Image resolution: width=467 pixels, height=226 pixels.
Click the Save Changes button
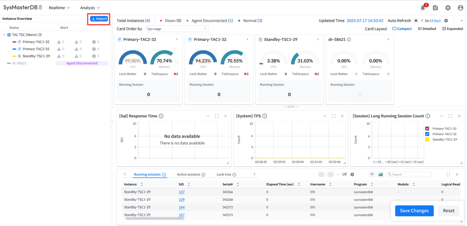pyautogui.click(x=414, y=211)
